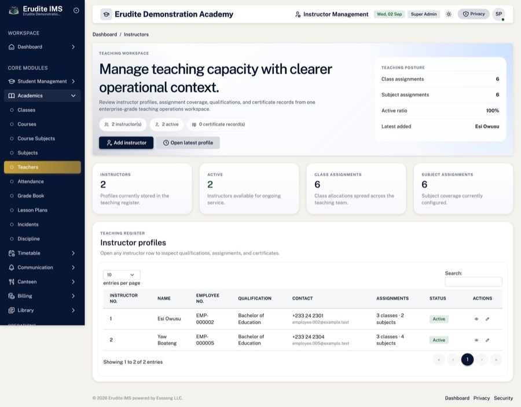The height and width of the screenshot is (407, 521).
Task: Click the footer Security link
Action: (503, 398)
